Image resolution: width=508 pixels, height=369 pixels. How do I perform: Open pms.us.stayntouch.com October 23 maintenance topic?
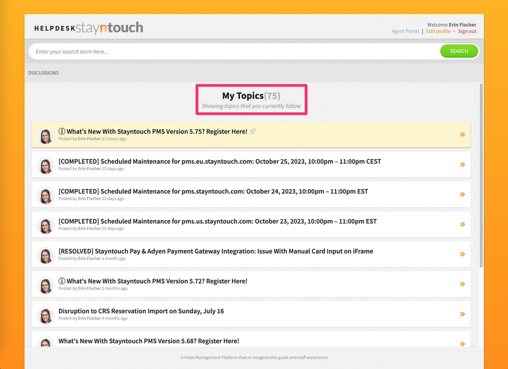pos(218,221)
